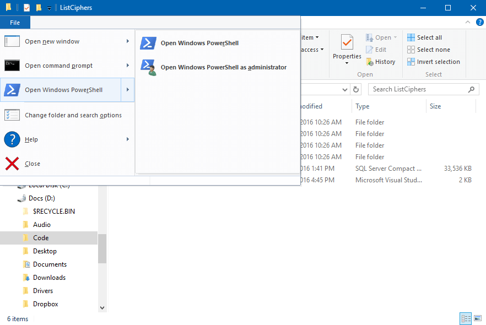This screenshot has height=325, width=486.
Task: Click the Invert selection icon
Action: [411, 62]
